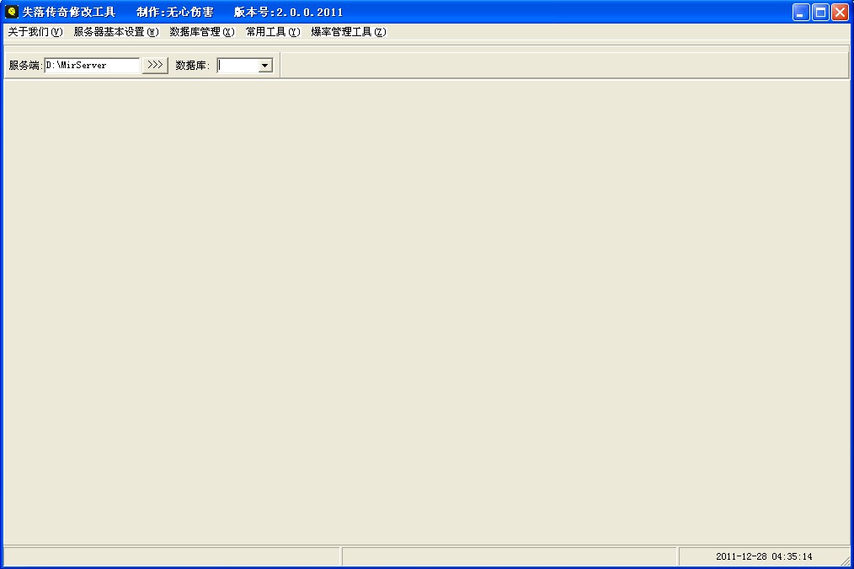This screenshot has height=569, width=854.
Task: Open the 爆率管理工具 menu
Action: pyautogui.click(x=348, y=31)
